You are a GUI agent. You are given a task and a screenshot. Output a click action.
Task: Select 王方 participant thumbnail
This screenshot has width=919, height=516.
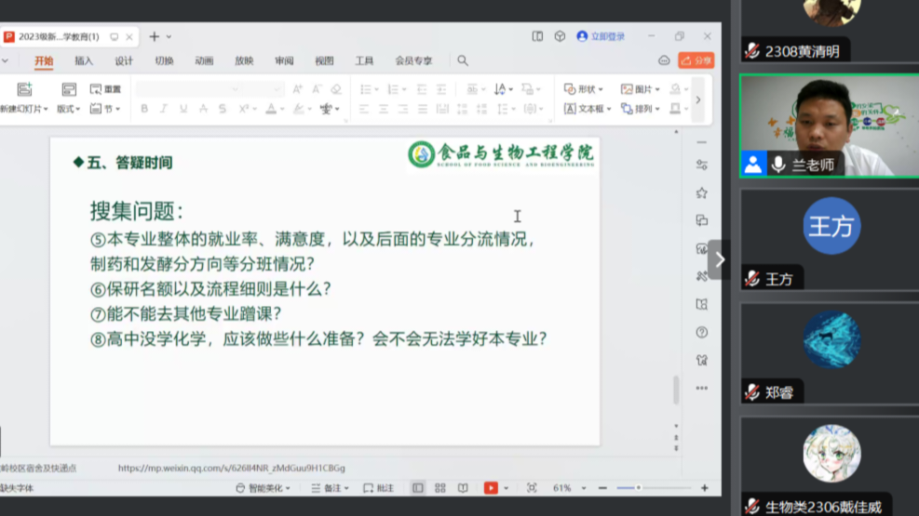pyautogui.click(x=831, y=228)
